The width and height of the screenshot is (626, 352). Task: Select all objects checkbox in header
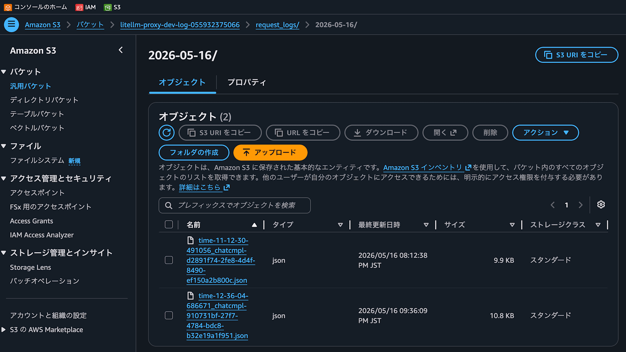tap(169, 224)
